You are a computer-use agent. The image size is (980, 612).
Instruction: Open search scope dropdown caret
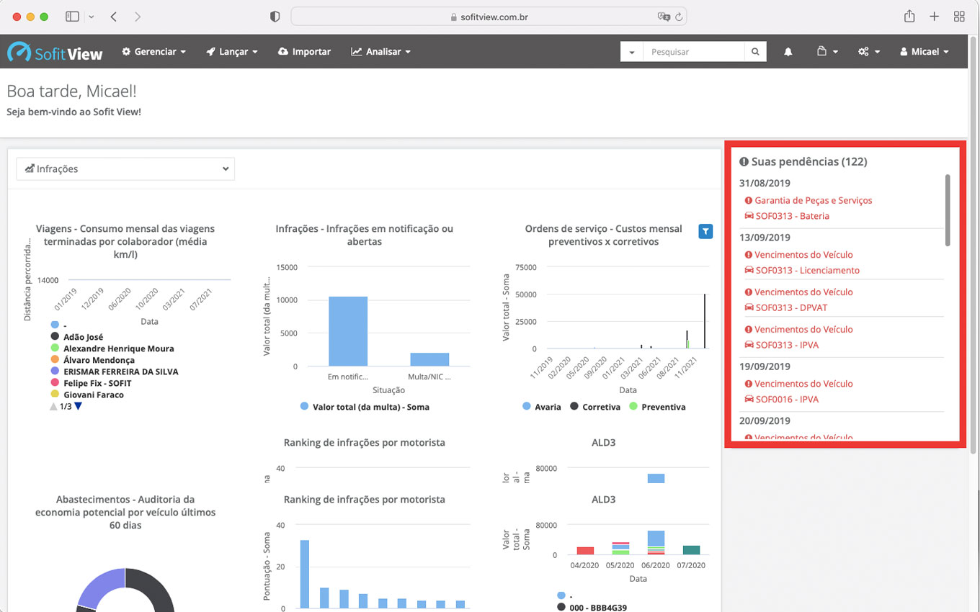[632, 52]
